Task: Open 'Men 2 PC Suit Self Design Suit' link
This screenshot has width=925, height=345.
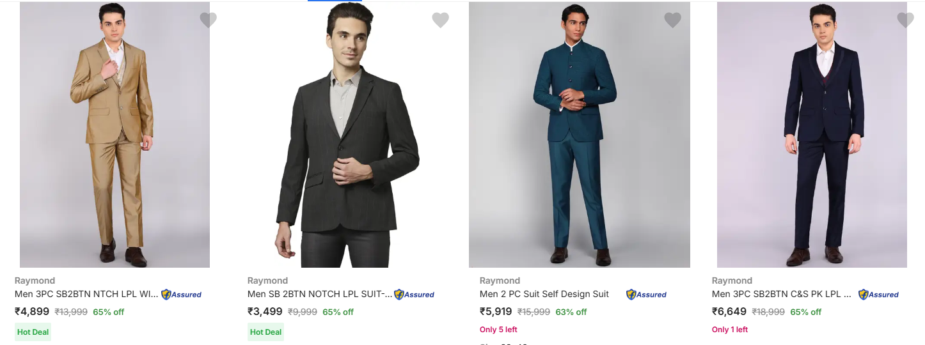Action: tap(544, 294)
